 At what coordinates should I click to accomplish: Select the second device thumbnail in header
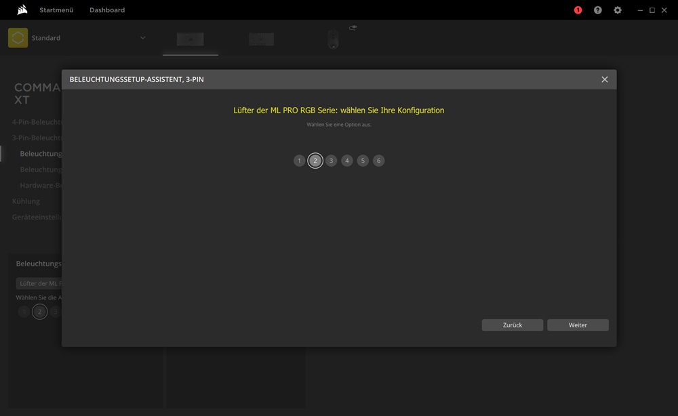(x=261, y=39)
